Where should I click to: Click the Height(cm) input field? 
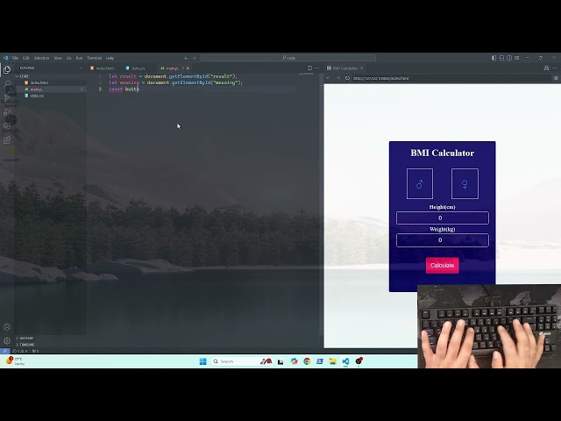pyautogui.click(x=442, y=218)
